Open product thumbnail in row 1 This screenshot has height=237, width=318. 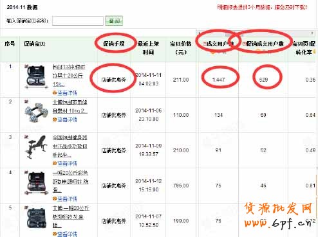click(35, 76)
